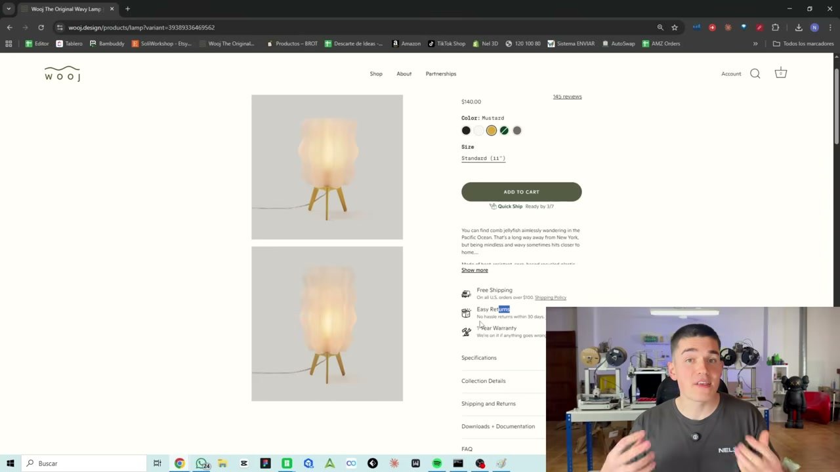Select the black color swatch
The image size is (840, 472).
tap(466, 130)
